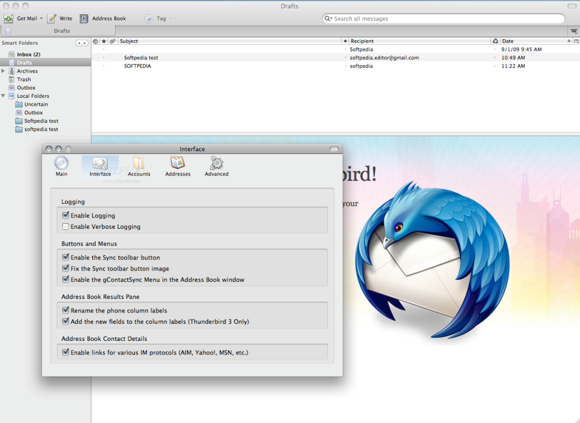Open the Outbox folder above Local Folders
Viewport: 580px width, 423px height.
pyautogui.click(x=26, y=88)
